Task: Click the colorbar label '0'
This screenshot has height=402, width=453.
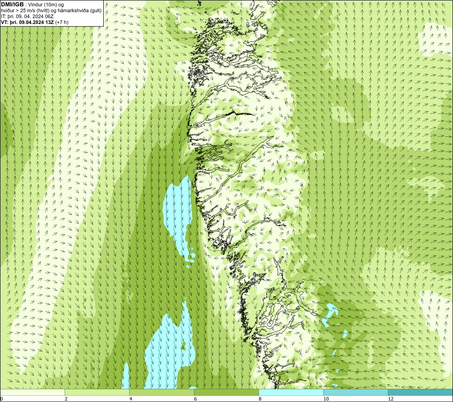Action: pos(1,399)
